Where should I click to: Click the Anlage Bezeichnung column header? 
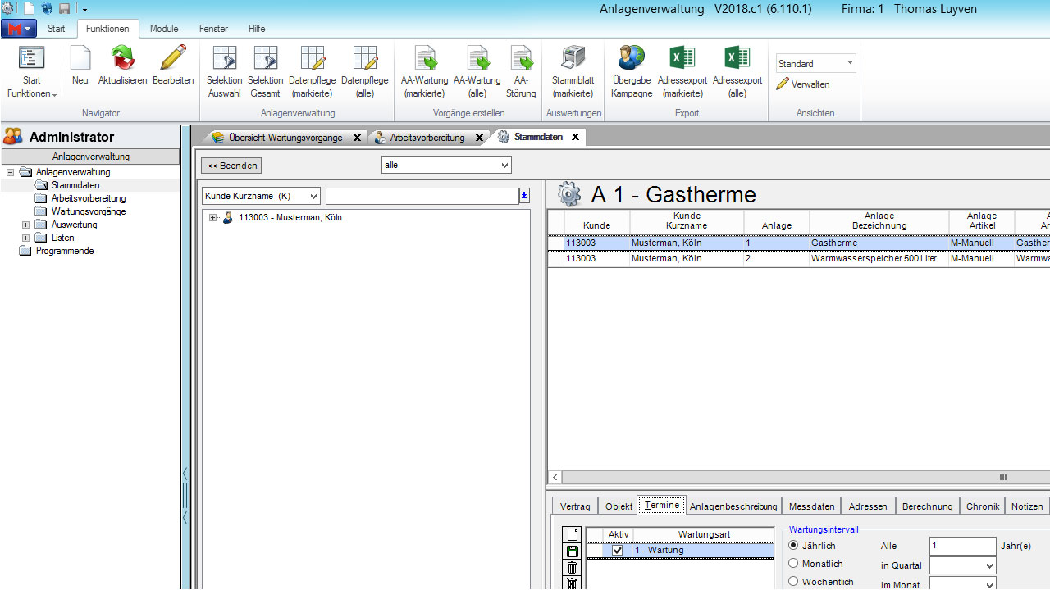(879, 220)
